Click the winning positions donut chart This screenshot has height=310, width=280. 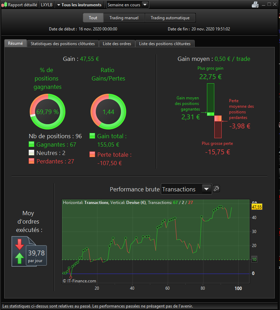[x=48, y=112]
